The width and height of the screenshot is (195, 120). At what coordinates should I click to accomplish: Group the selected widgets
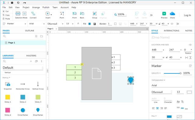95,15
